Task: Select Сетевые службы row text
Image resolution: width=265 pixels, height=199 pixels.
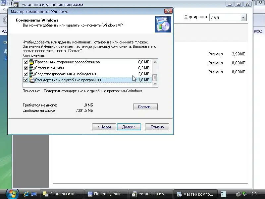Action: 49,68
